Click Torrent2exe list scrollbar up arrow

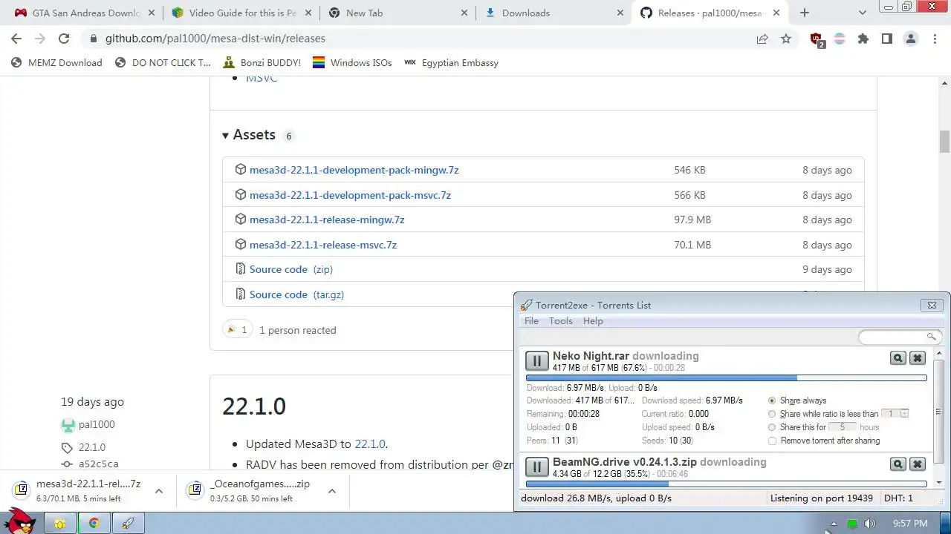click(939, 352)
